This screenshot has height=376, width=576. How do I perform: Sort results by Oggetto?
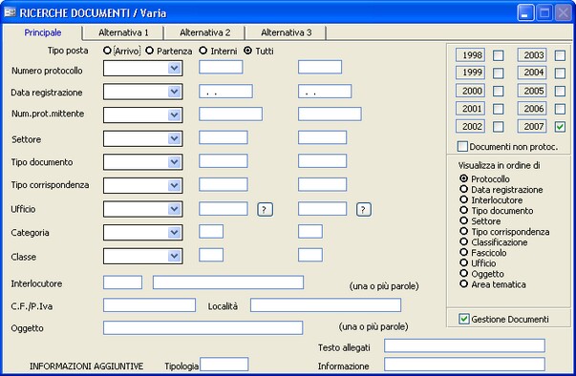click(x=464, y=273)
